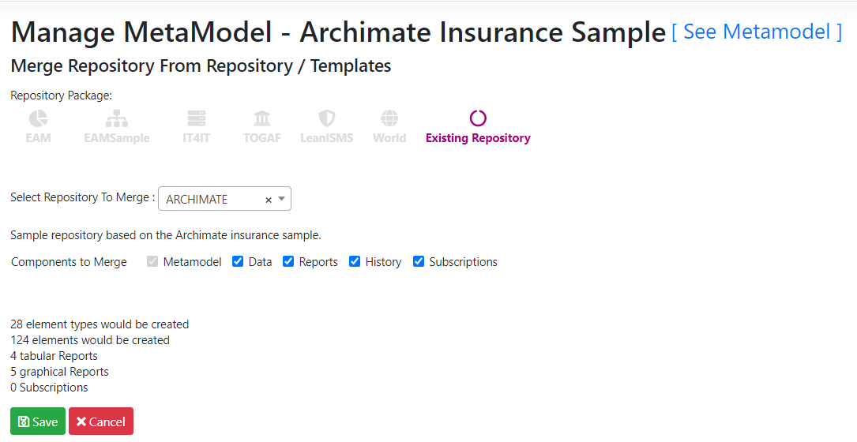Click the Existing Repository tab label
The width and height of the screenshot is (857, 442).
478,137
